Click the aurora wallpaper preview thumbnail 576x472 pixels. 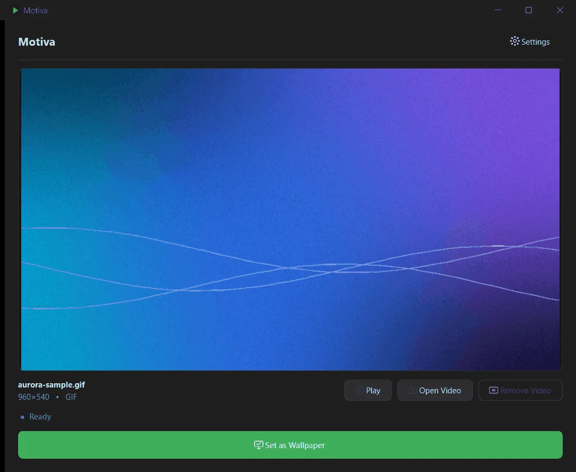(x=290, y=220)
